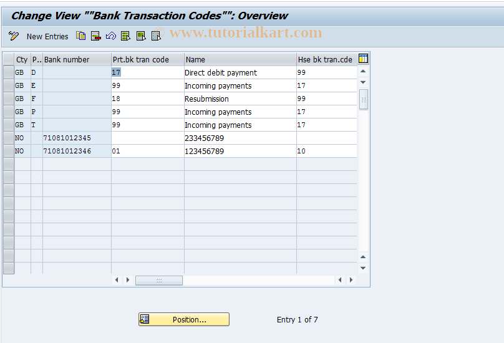The width and height of the screenshot is (504, 343).
Task: Click the select-all corner cell of table
Action: pyautogui.click(x=9, y=59)
